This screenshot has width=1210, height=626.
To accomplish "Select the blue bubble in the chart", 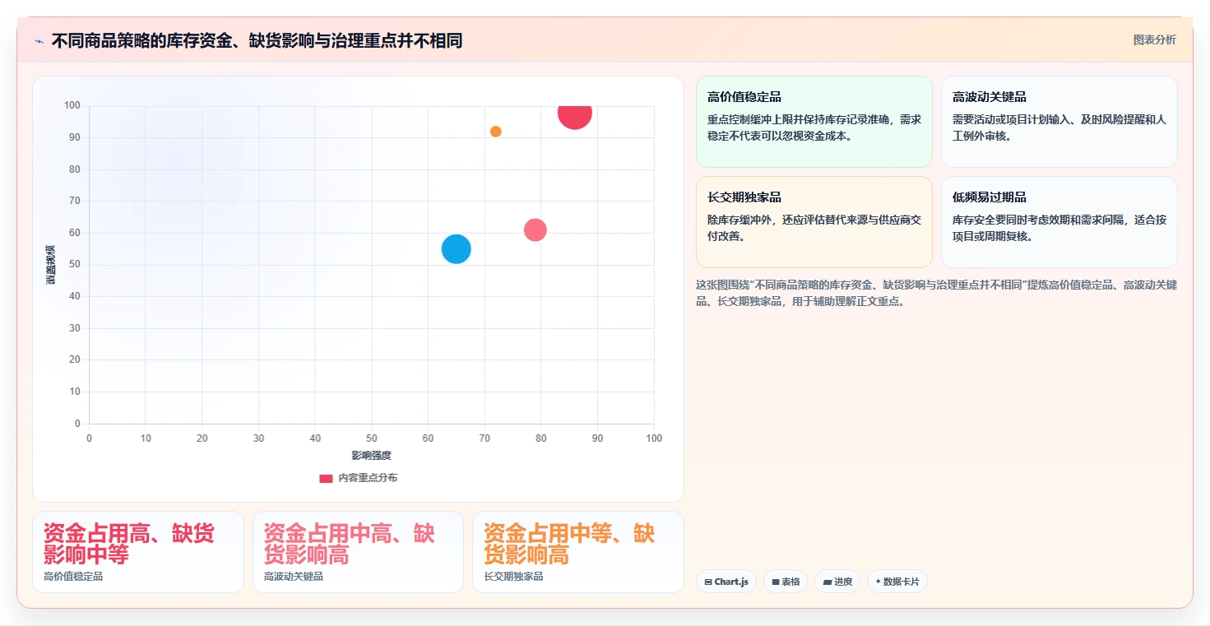I will pyautogui.click(x=456, y=249).
